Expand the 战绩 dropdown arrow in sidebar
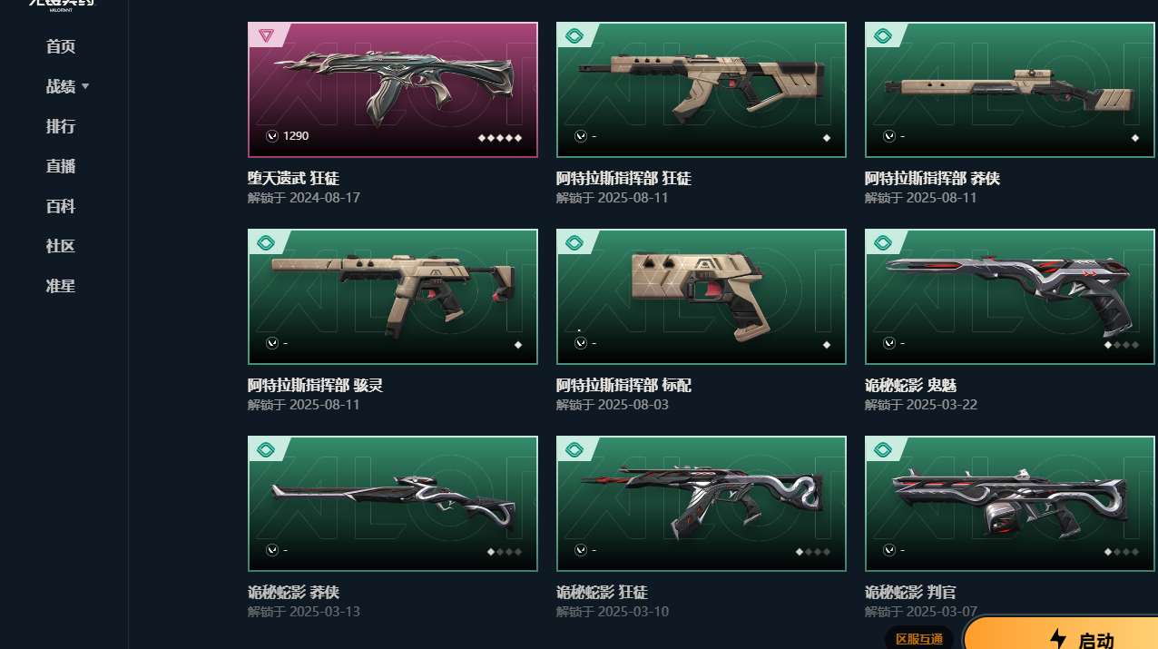 tap(85, 86)
